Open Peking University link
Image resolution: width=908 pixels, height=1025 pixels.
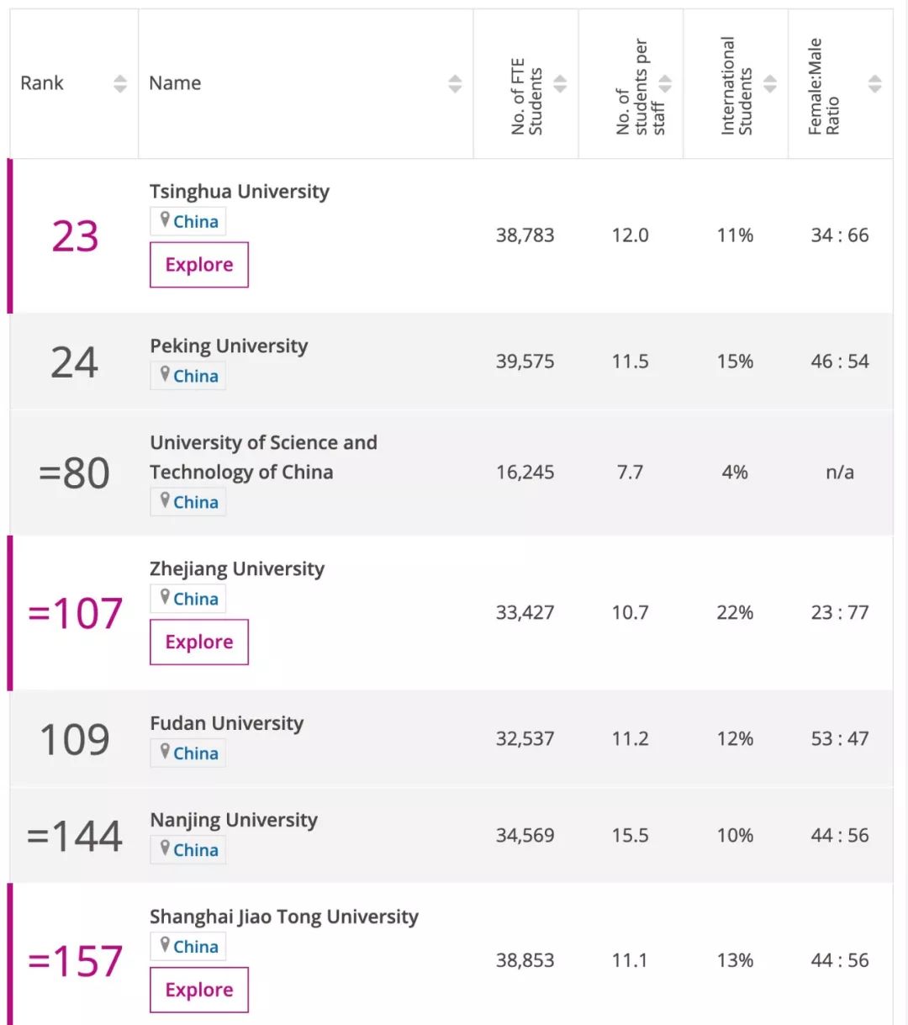[229, 346]
